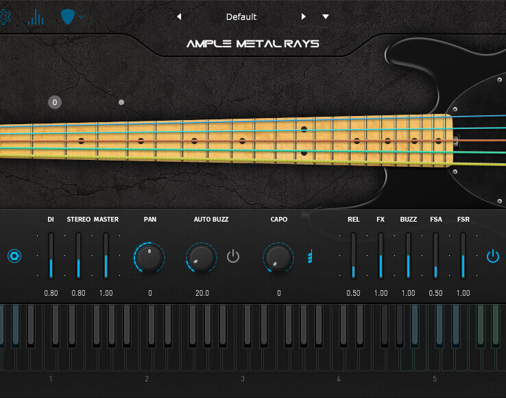
Task: Click the AUTO BUZZ knob
Action: 202,257
